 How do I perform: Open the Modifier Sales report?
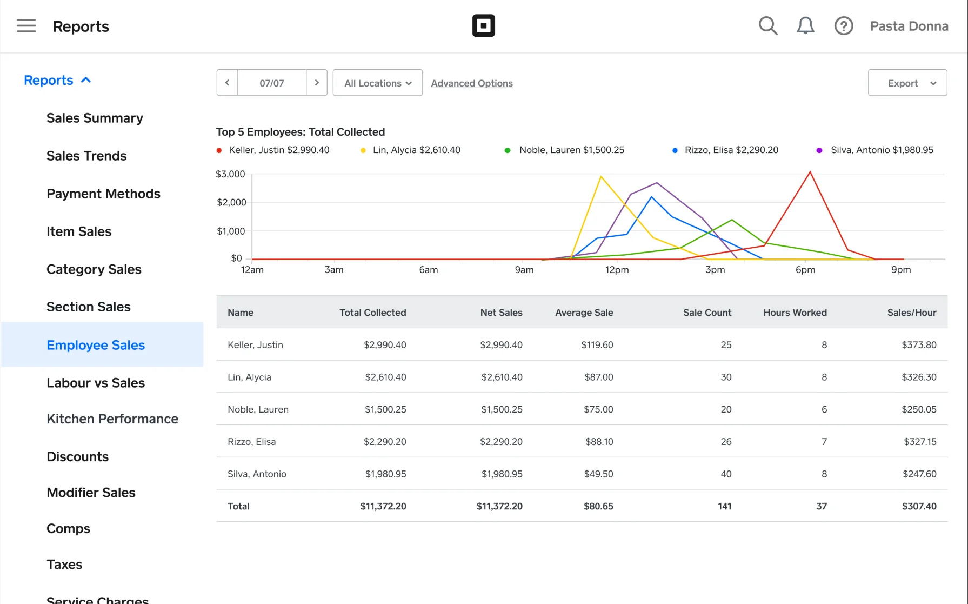91,493
